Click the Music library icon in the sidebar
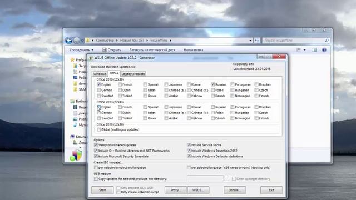 tap(75, 124)
